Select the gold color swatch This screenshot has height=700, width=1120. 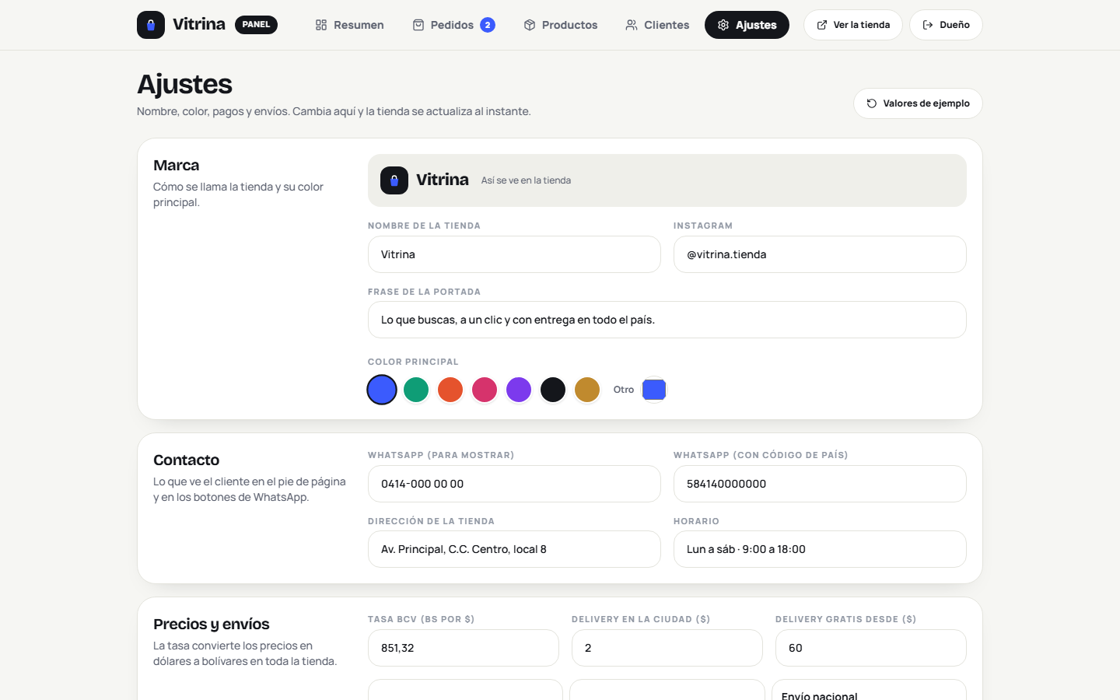tap(587, 390)
